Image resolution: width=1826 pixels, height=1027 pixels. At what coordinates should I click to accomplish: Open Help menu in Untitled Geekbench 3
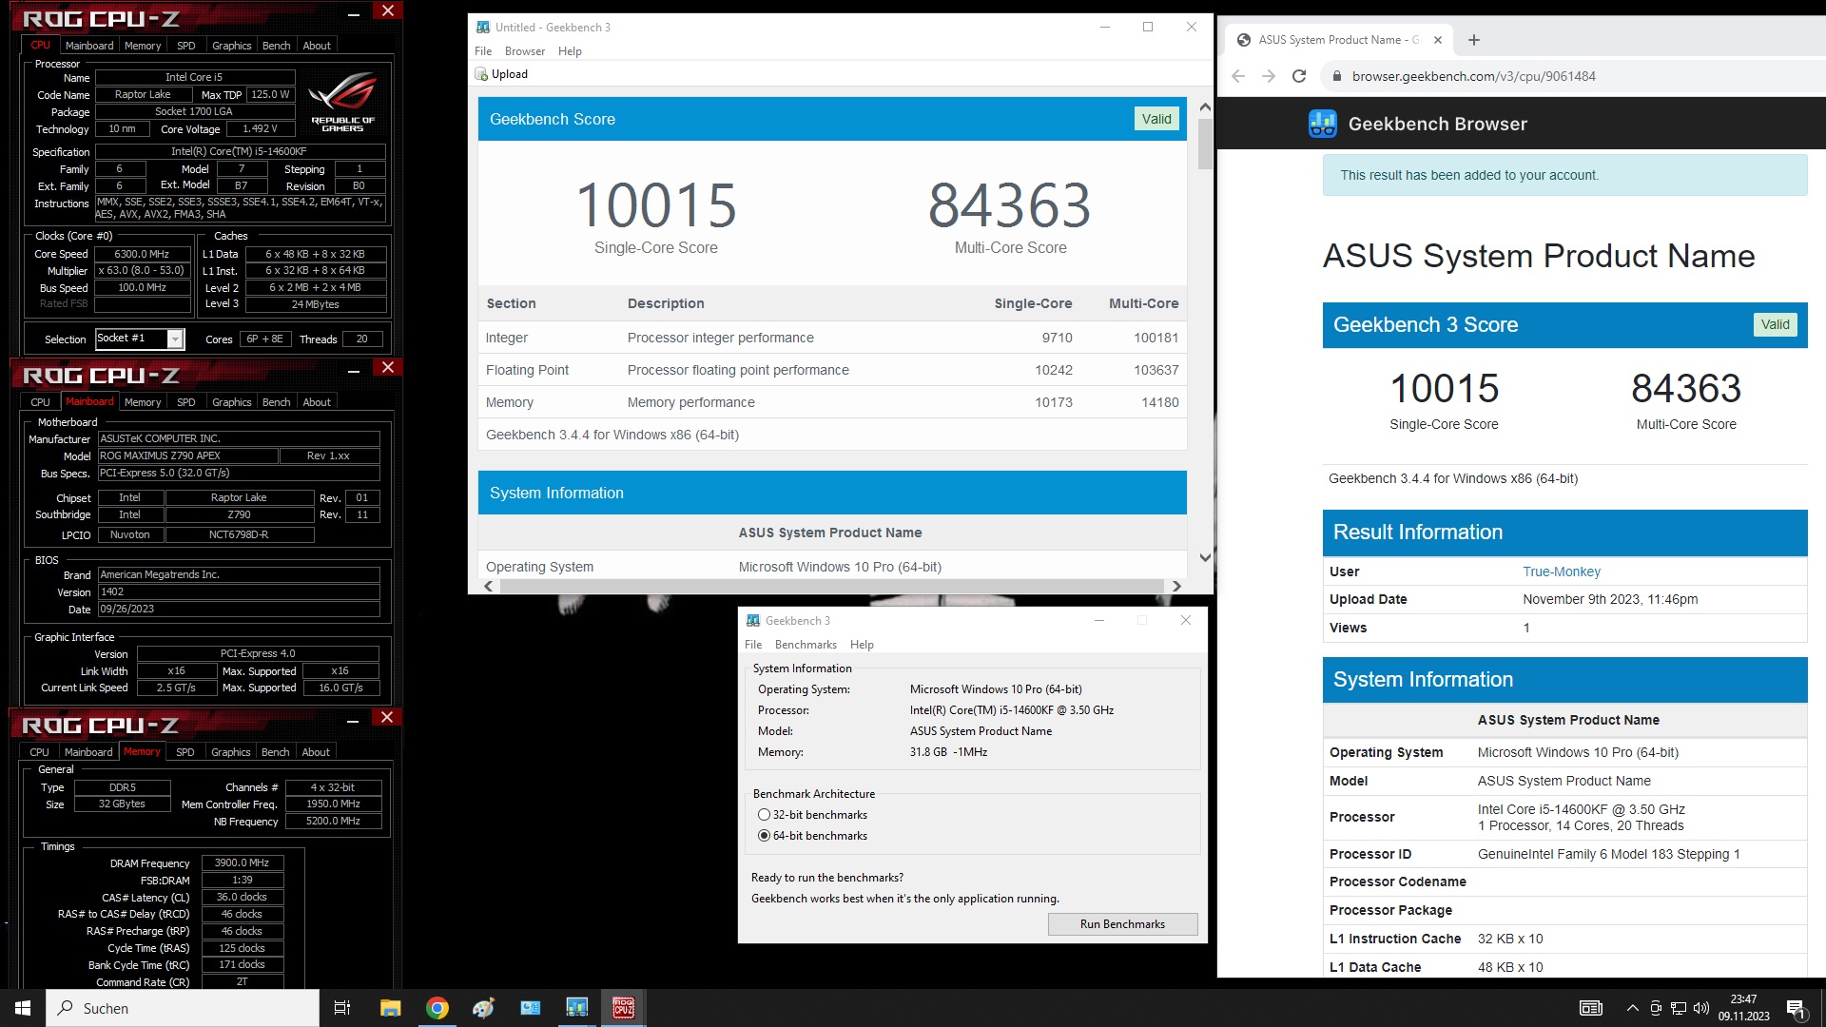click(x=570, y=51)
